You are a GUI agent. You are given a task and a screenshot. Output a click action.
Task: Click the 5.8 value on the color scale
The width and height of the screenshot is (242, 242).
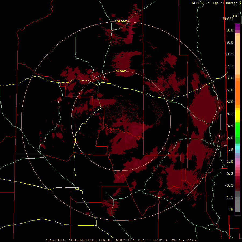tap(230, 90)
